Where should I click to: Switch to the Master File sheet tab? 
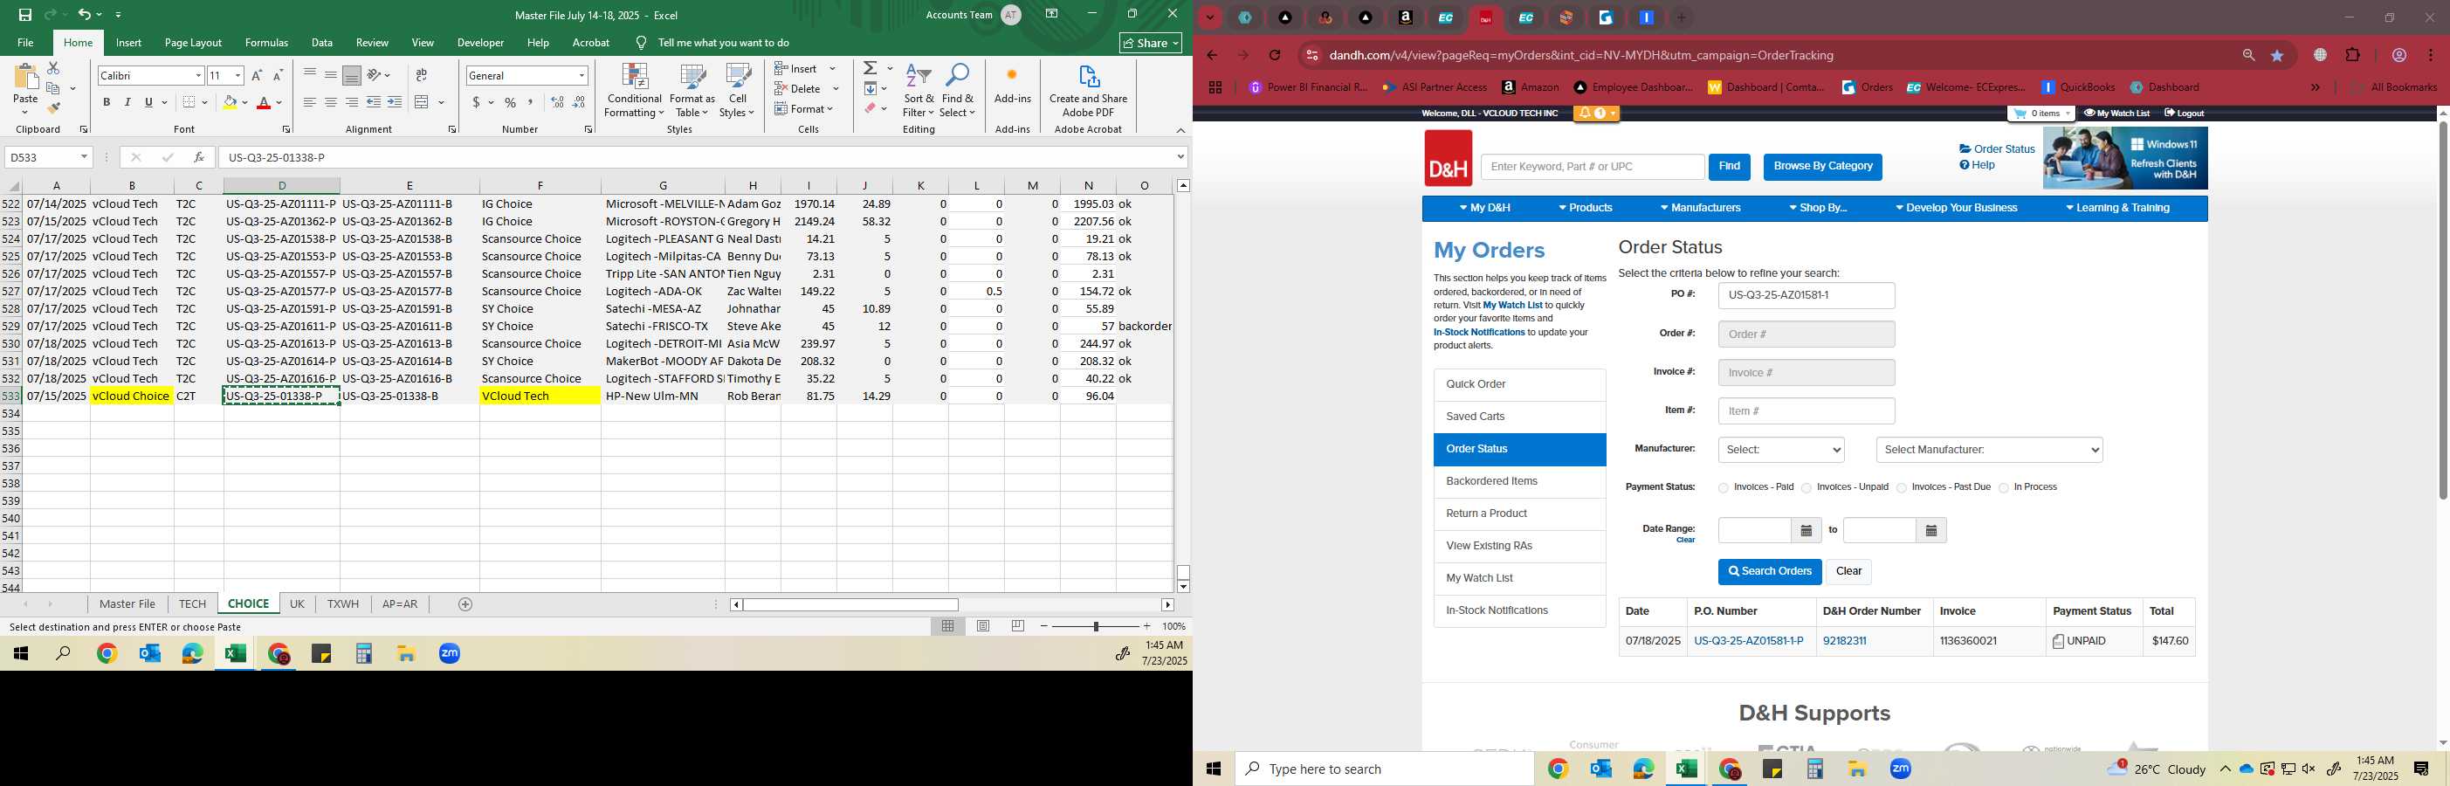(127, 604)
